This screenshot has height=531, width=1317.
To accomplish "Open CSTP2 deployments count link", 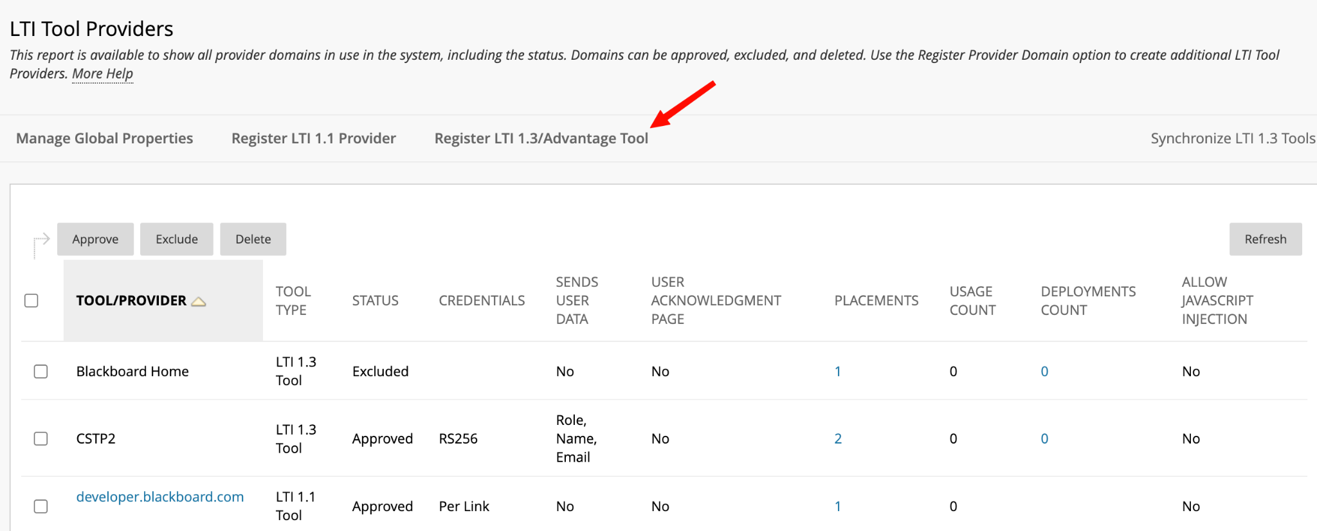I will coord(1044,438).
